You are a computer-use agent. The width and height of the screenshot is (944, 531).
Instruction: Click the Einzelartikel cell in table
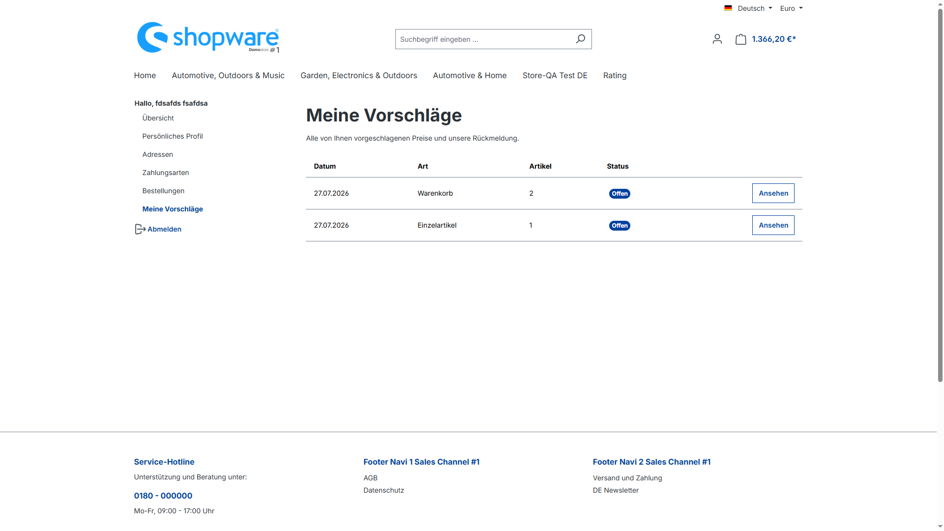(x=437, y=225)
